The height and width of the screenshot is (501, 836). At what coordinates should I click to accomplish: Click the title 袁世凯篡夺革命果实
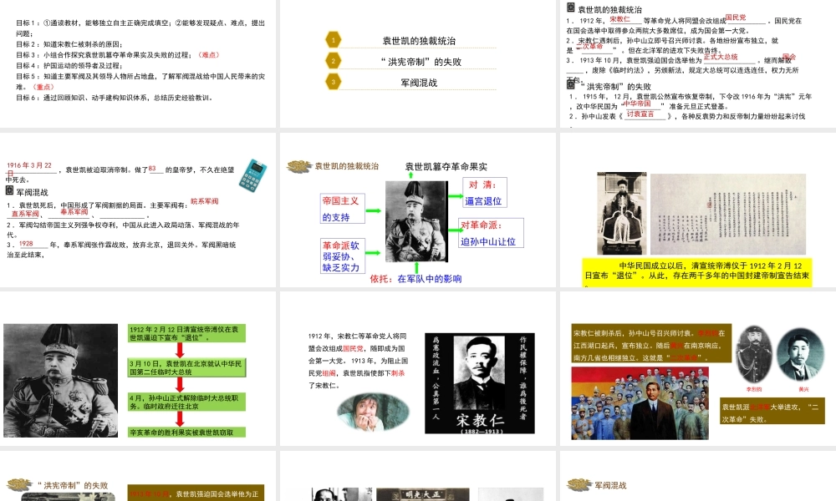[446, 167]
